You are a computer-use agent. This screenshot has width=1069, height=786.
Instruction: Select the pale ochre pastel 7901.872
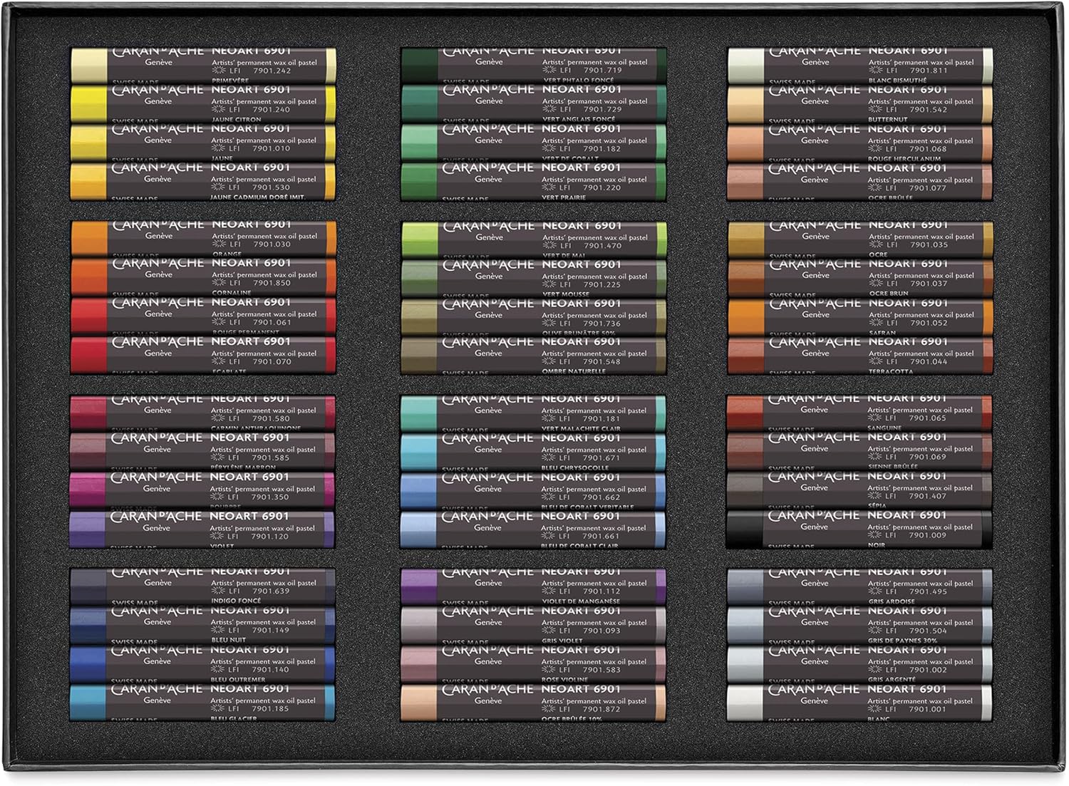pyautogui.click(x=534, y=703)
